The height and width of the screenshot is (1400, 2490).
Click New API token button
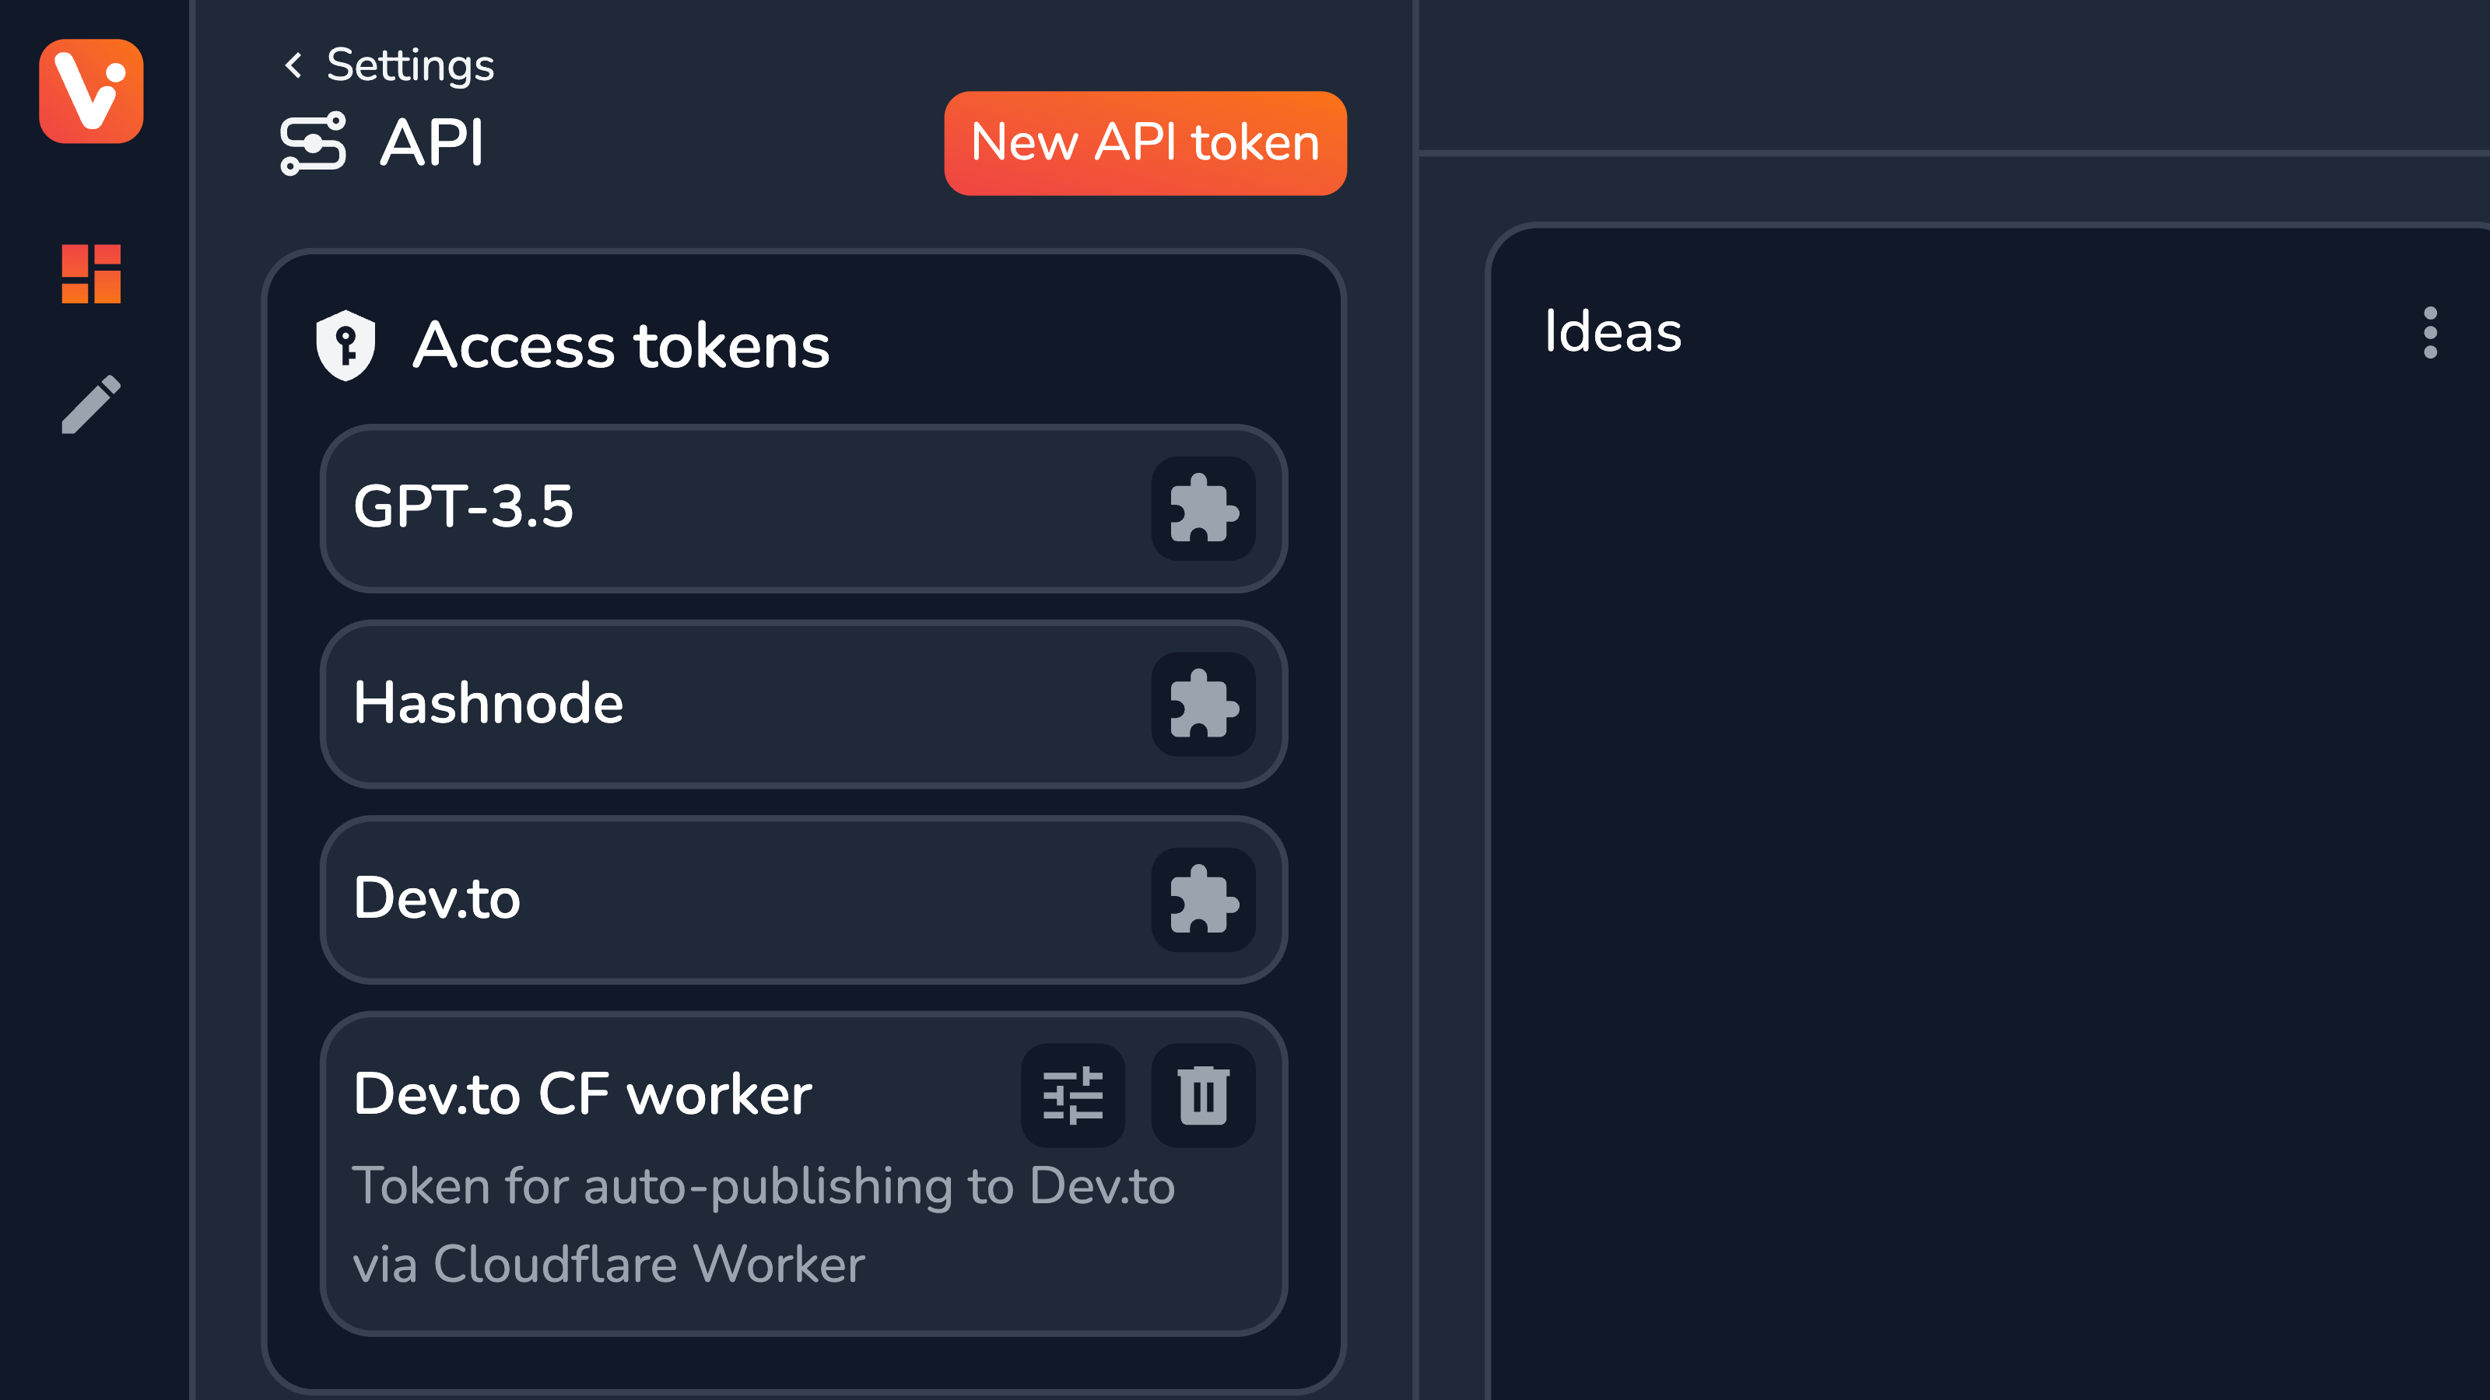(x=1146, y=144)
